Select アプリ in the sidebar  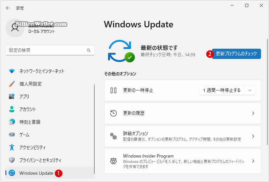coord(50,96)
